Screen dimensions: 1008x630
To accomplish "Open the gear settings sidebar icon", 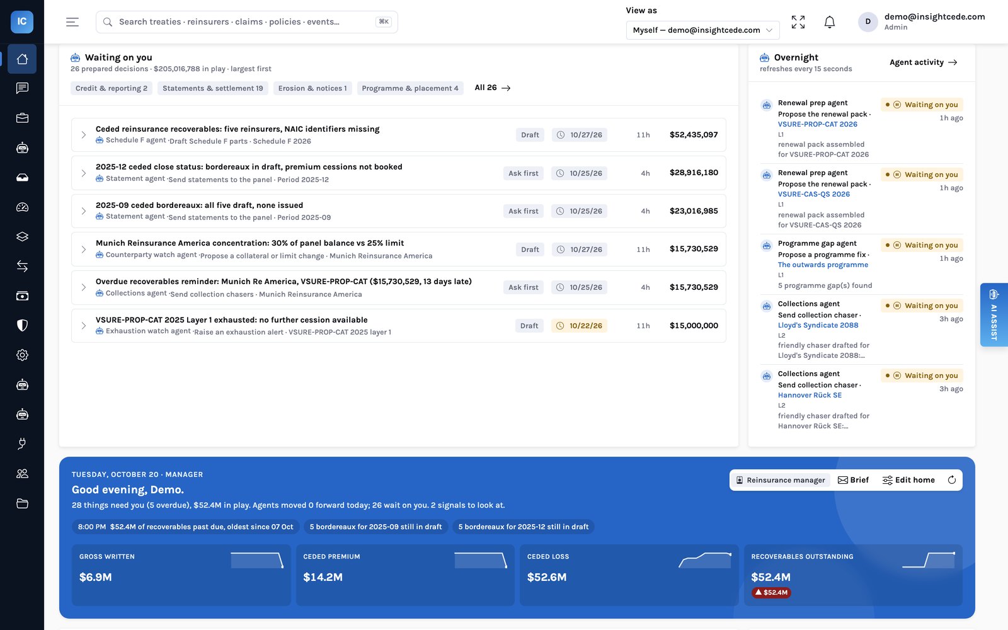I will click(x=22, y=355).
